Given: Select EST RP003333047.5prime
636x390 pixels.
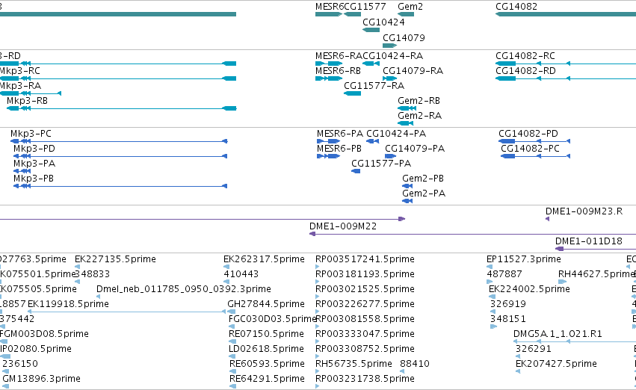Looking at the screenshot, I should click(365, 335).
